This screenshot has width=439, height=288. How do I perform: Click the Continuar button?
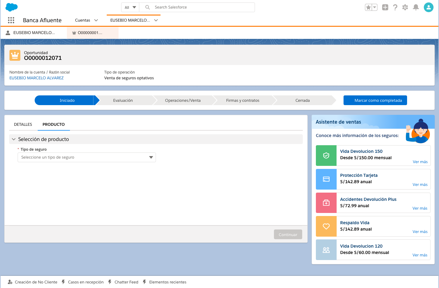(288, 235)
